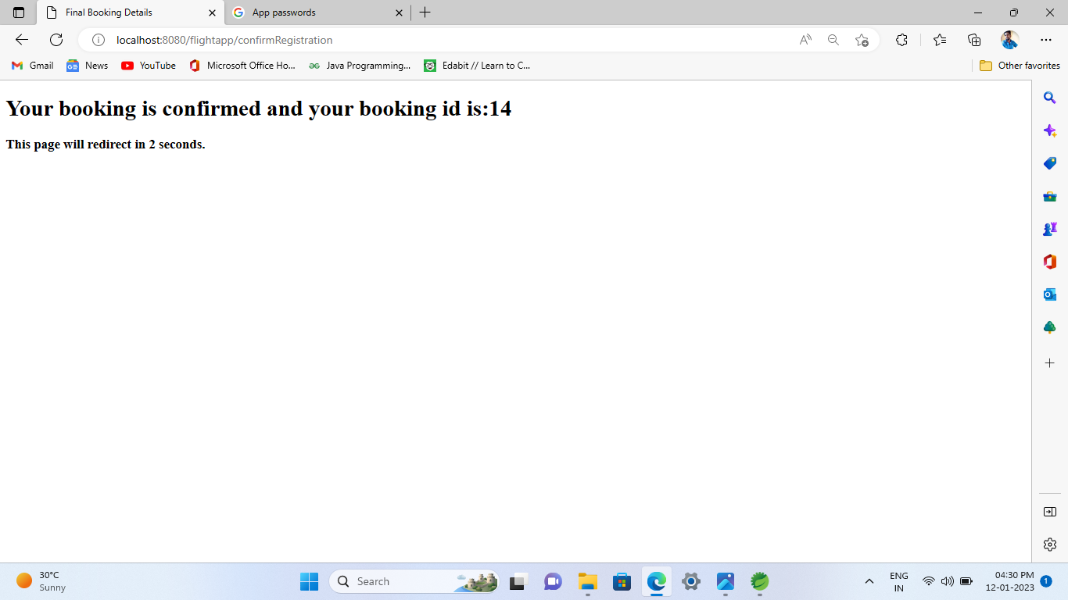Open a new tab
Image resolution: width=1068 pixels, height=600 pixels.
(425, 12)
